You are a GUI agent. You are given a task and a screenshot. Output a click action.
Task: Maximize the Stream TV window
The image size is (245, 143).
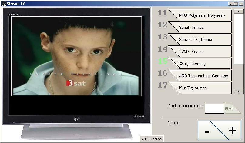pos(236,4)
